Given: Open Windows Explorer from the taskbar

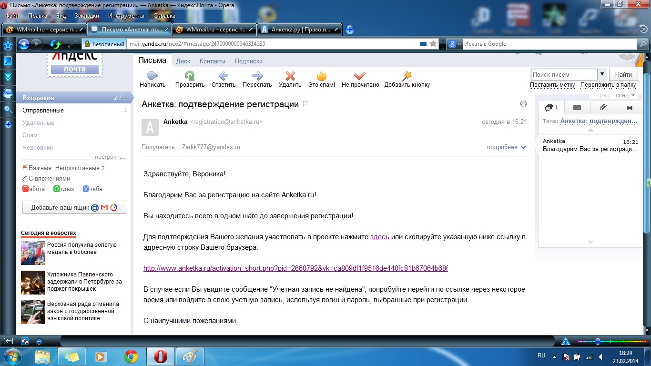Looking at the screenshot, I should [x=42, y=356].
